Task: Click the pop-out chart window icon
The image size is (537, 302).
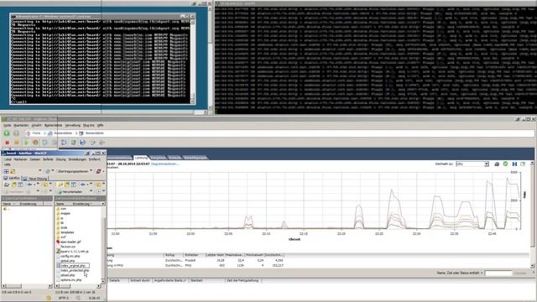Action: 523,164
